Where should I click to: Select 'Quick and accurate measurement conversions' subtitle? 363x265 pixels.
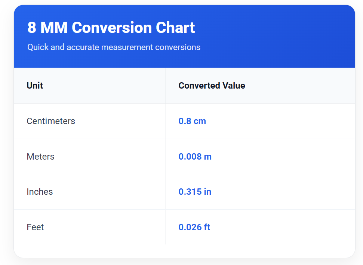pos(114,47)
